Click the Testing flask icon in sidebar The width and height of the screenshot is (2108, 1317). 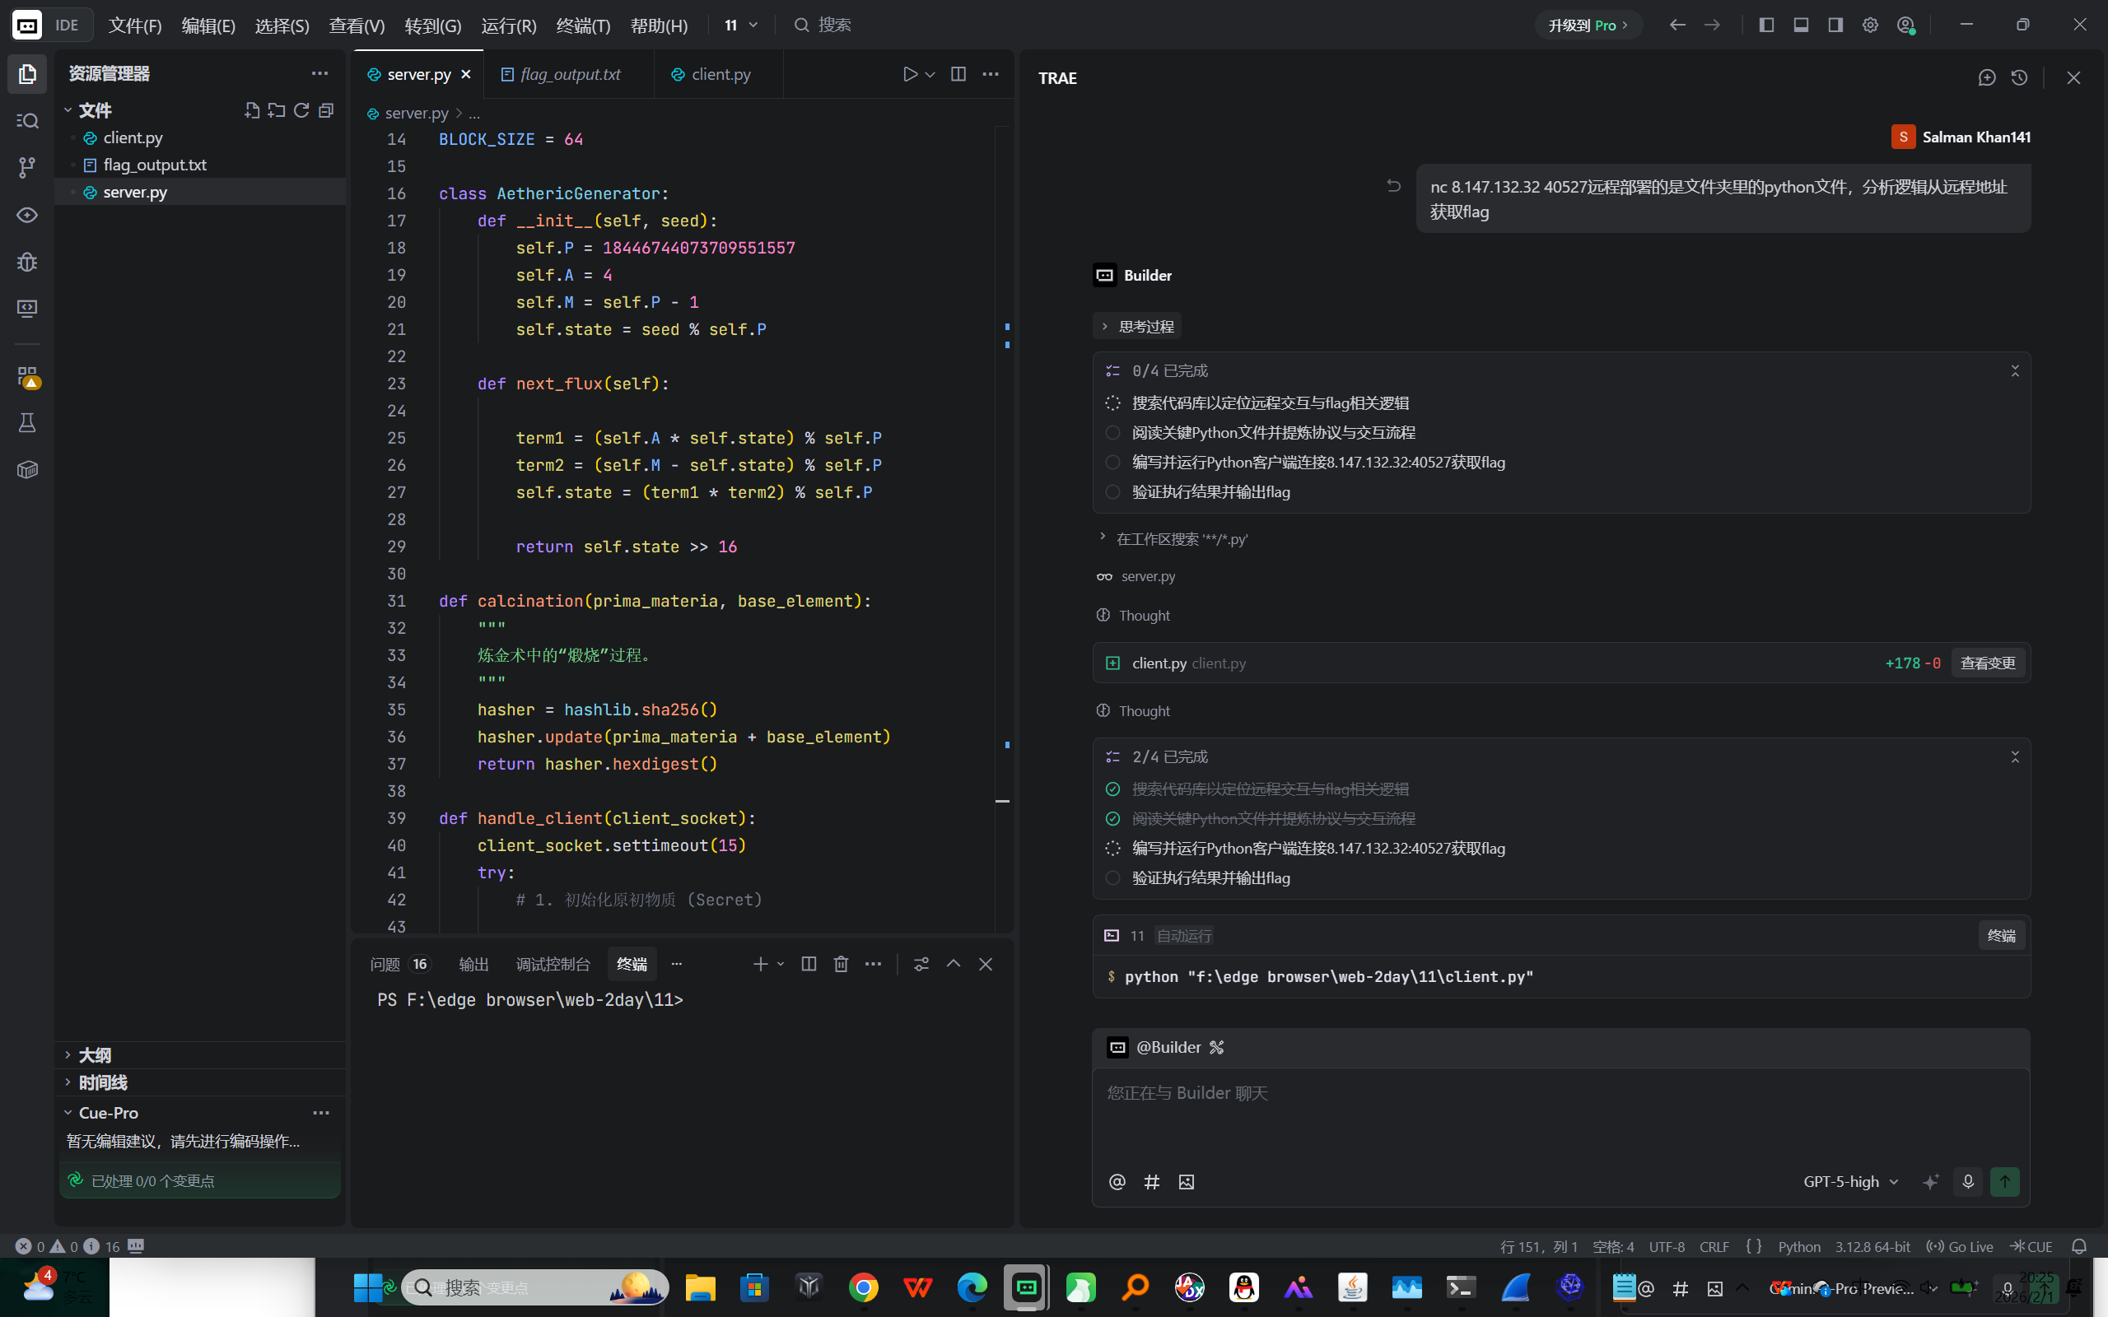[x=27, y=423]
